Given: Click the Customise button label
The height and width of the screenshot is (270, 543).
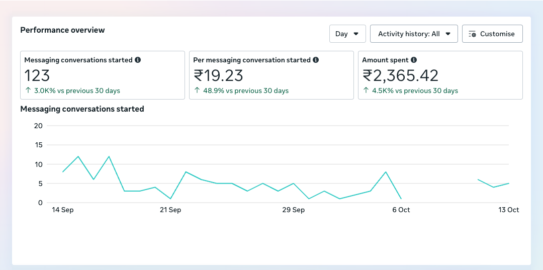Looking at the screenshot, I should pos(497,34).
